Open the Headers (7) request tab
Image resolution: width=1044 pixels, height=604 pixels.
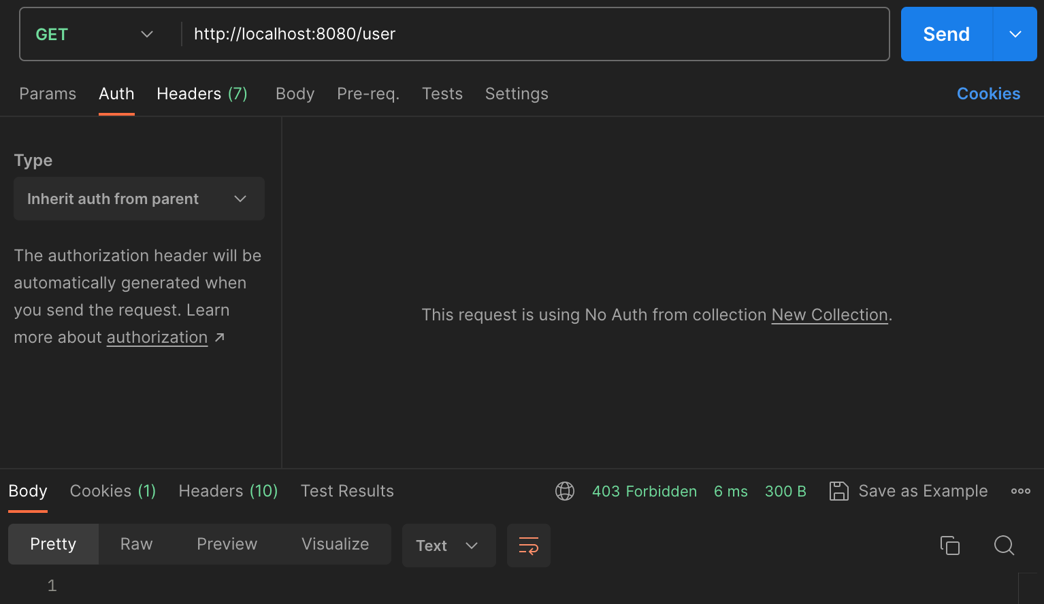pos(202,94)
